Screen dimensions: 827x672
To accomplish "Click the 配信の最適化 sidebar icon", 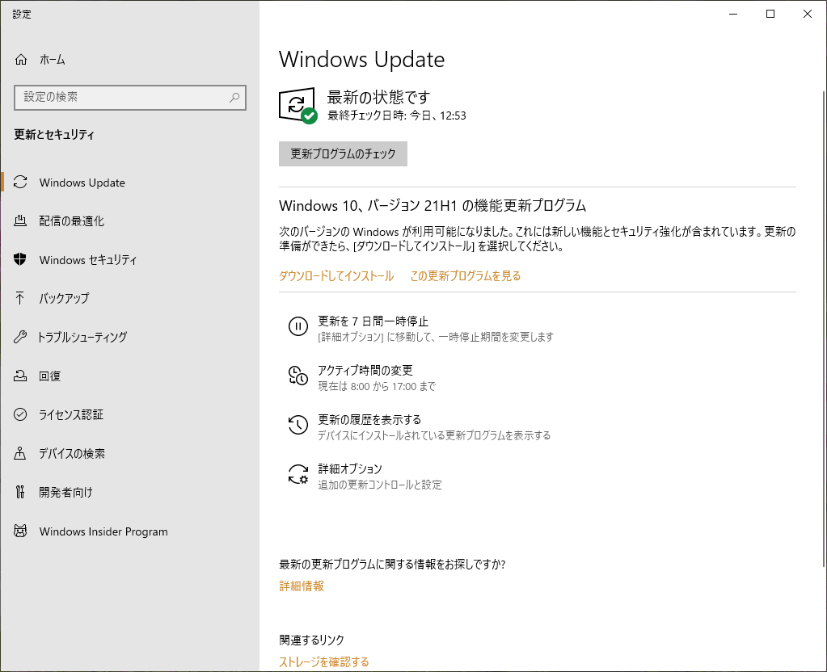I will [x=20, y=220].
